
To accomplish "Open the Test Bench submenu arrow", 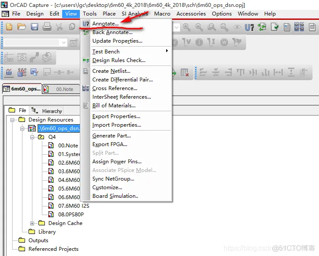I will click(167, 50).
